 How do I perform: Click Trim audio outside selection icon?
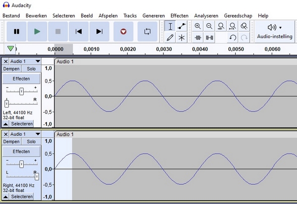point(198,38)
